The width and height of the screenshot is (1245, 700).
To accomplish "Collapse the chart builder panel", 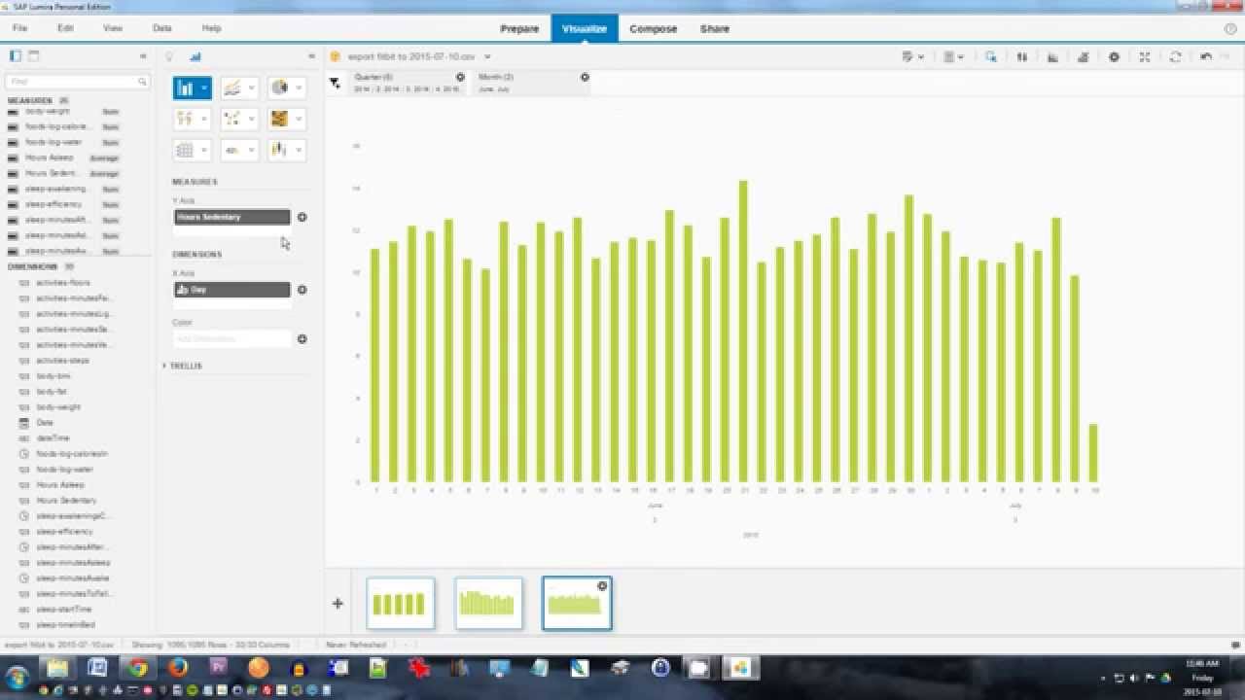I will pos(311,56).
